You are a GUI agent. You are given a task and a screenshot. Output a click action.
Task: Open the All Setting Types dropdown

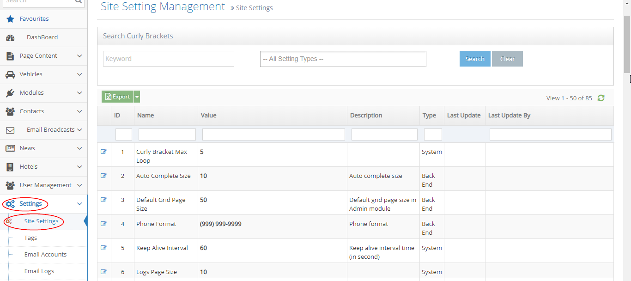(343, 59)
